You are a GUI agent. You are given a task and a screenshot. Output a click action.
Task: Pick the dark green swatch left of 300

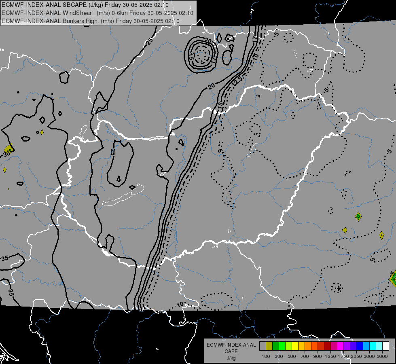point(275,346)
